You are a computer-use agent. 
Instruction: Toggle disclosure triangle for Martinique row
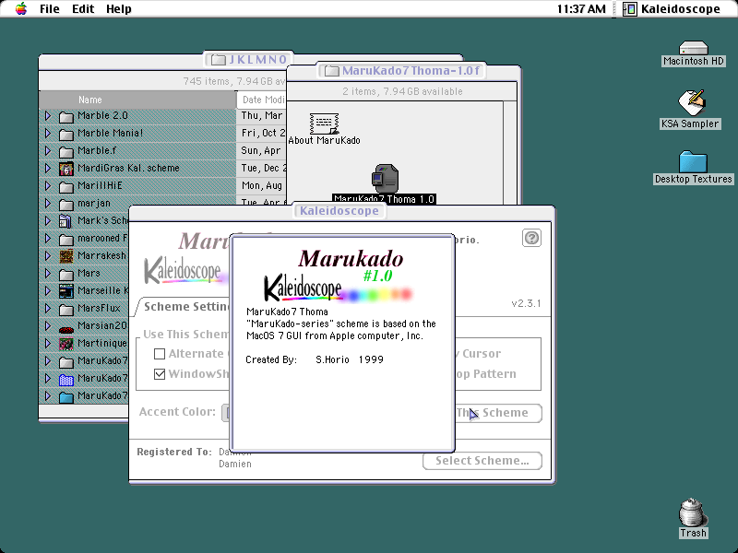[48, 343]
